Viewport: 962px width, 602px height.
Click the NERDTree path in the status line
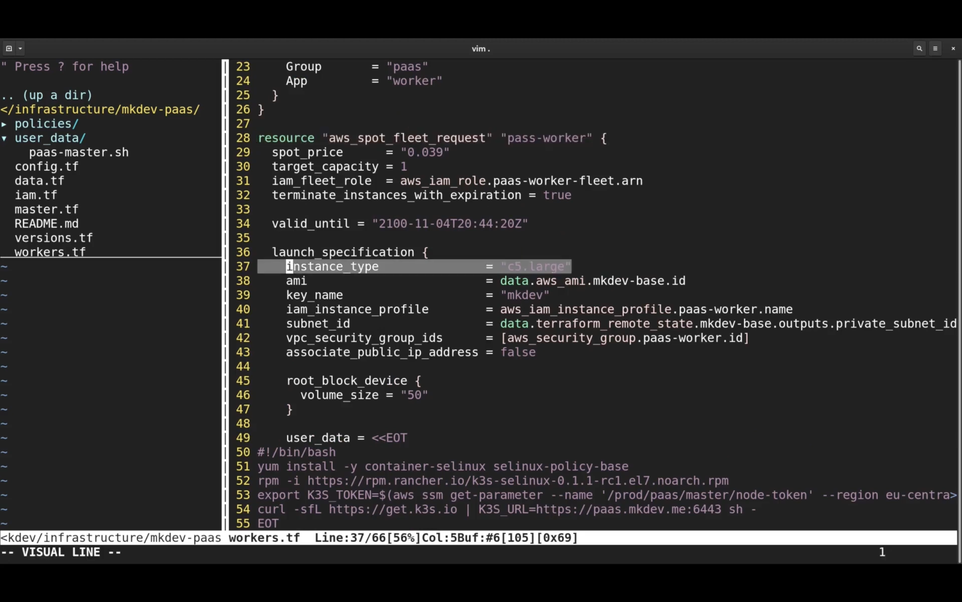tap(111, 538)
